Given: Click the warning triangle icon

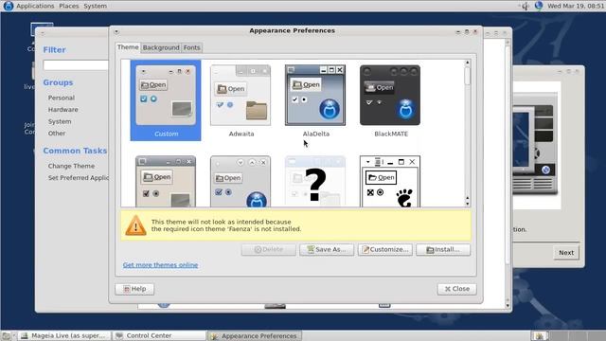Looking at the screenshot, I should click(x=135, y=225).
